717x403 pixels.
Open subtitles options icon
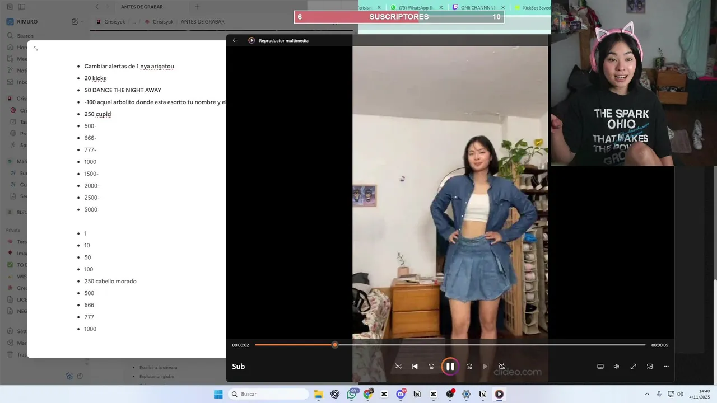(x=600, y=367)
